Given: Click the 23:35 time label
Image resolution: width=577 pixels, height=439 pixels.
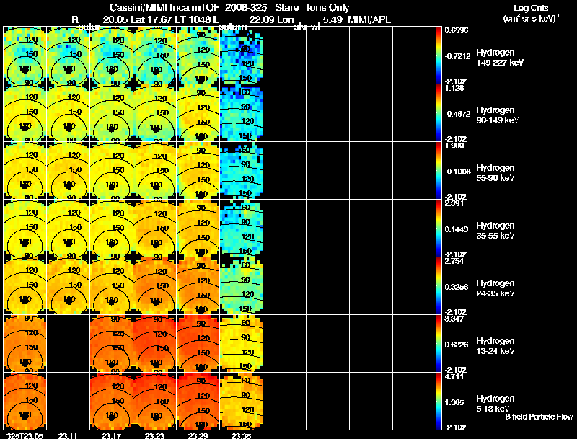Looking at the screenshot, I should click(241, 436).
